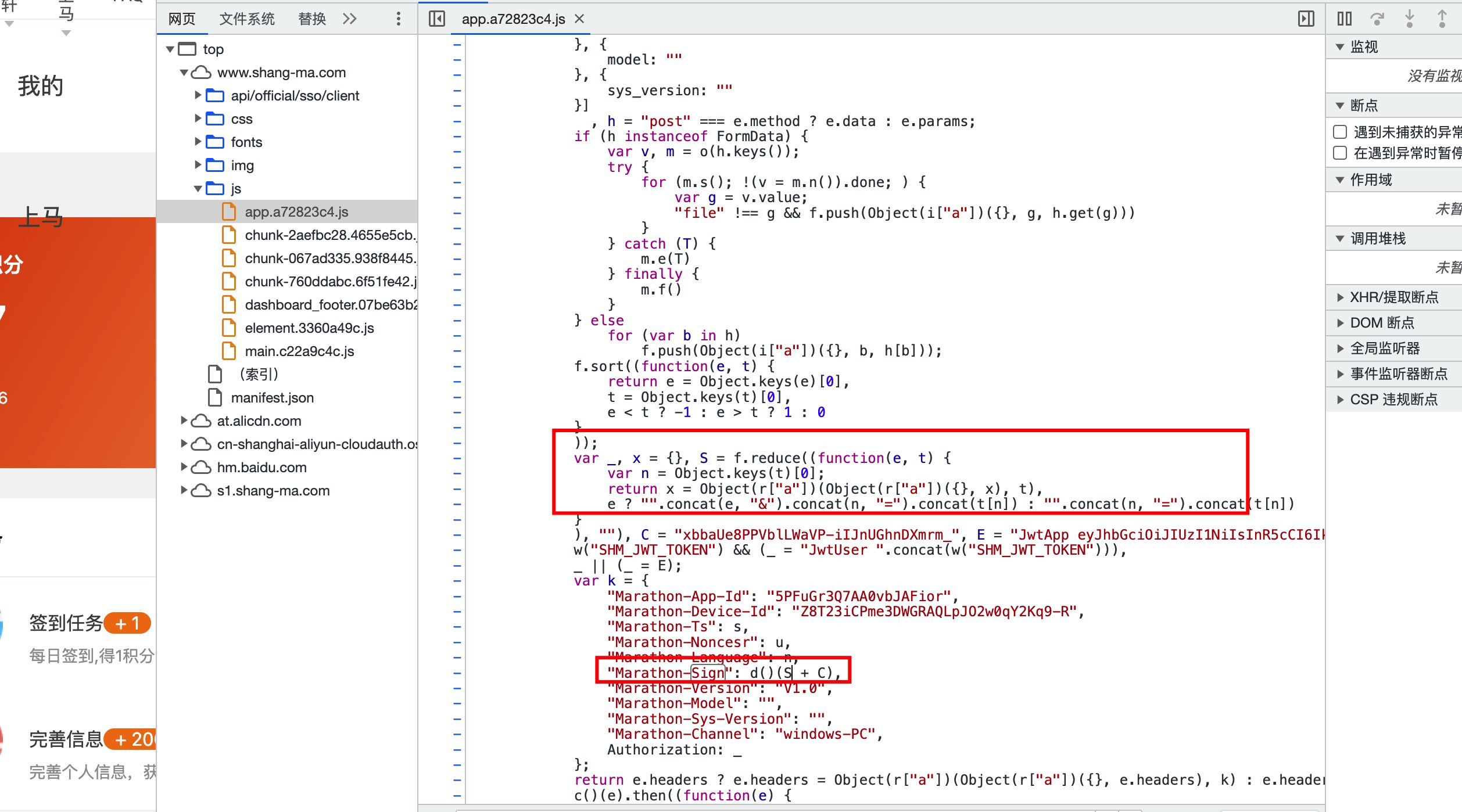Image resolution: width=1462 pixels, height=812 pixels.
Task: Click line gutter beside Marathon-Sign line
Action: click(x=457, y=673)
